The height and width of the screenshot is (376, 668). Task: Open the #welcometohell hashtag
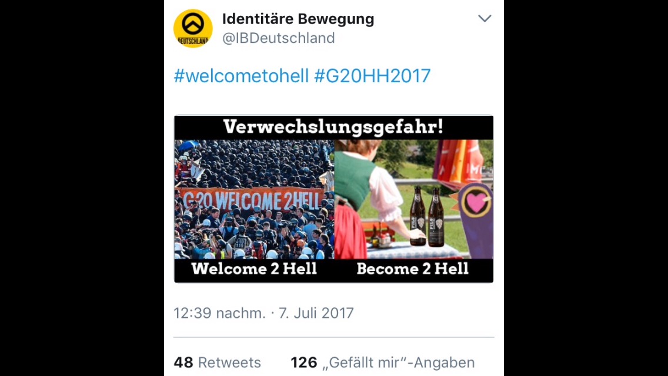pyautogui.click(x=241, y=76)
